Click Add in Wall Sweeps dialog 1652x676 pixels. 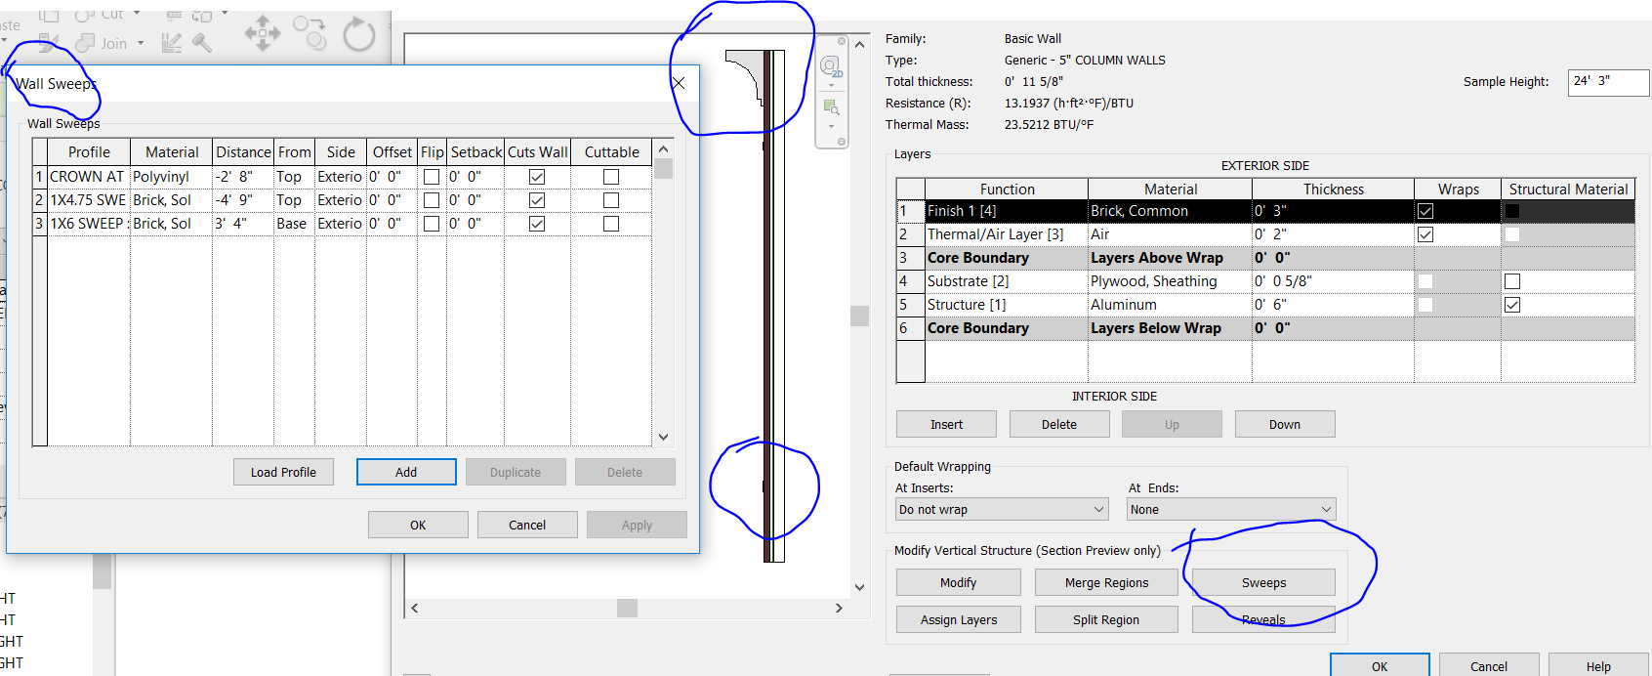coord(406,472)
